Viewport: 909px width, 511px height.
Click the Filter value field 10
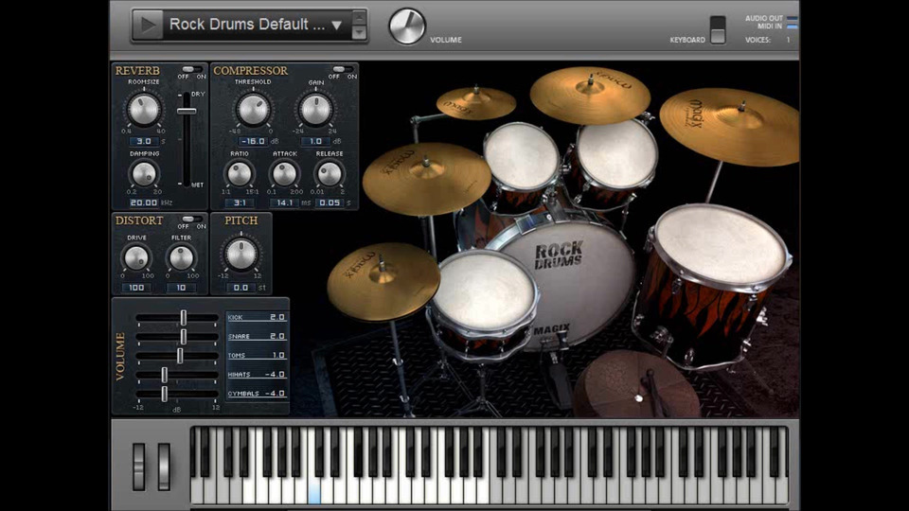coord(181,288)
